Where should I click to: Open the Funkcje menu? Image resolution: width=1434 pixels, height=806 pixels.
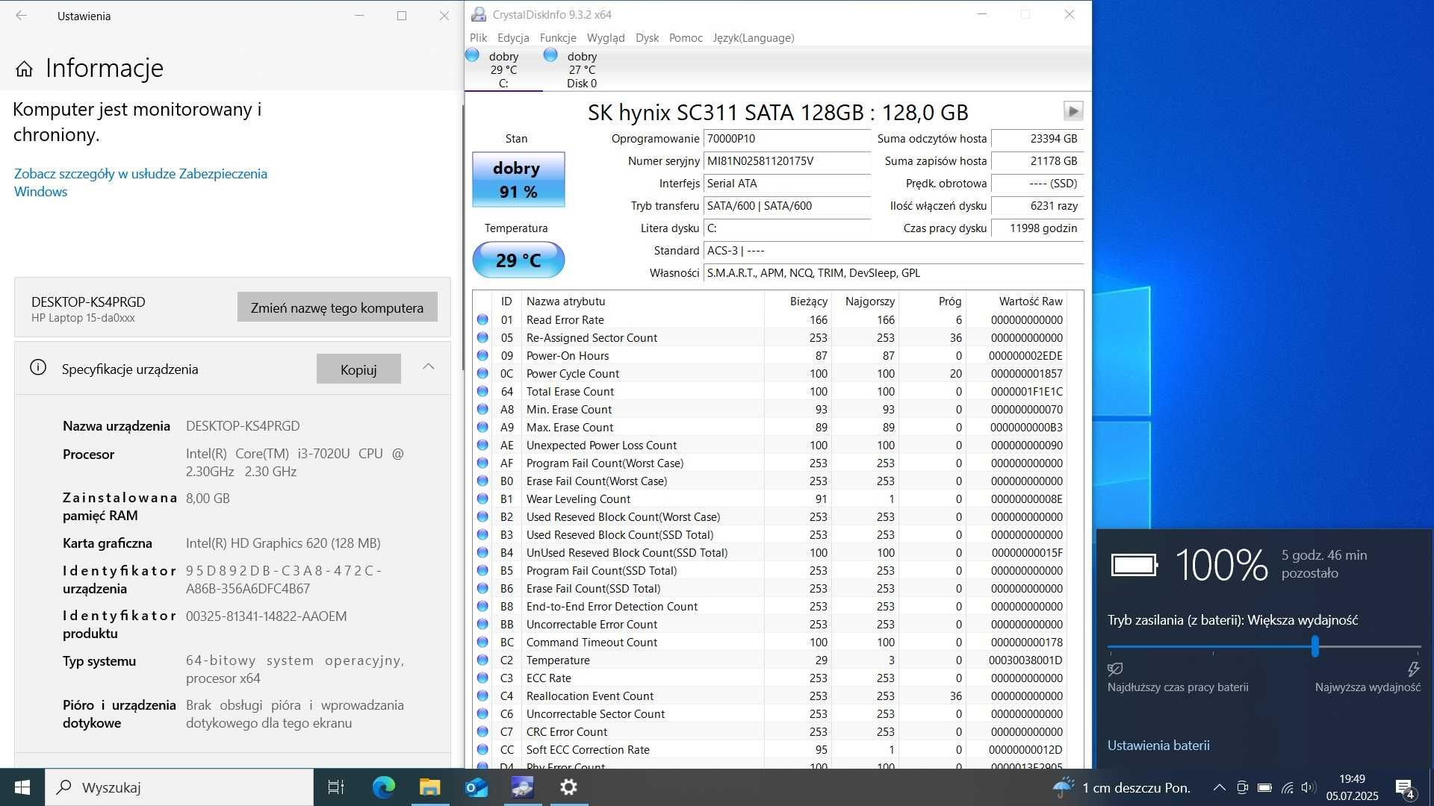point(558,38)
